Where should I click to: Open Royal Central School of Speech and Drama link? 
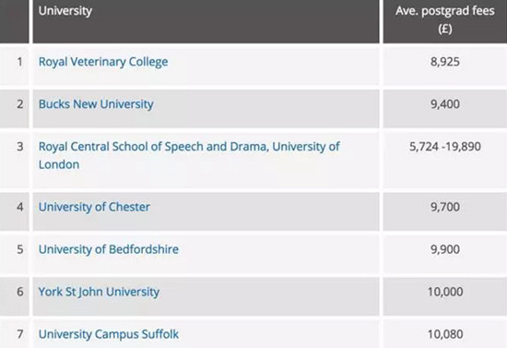(x=189, y=155)
